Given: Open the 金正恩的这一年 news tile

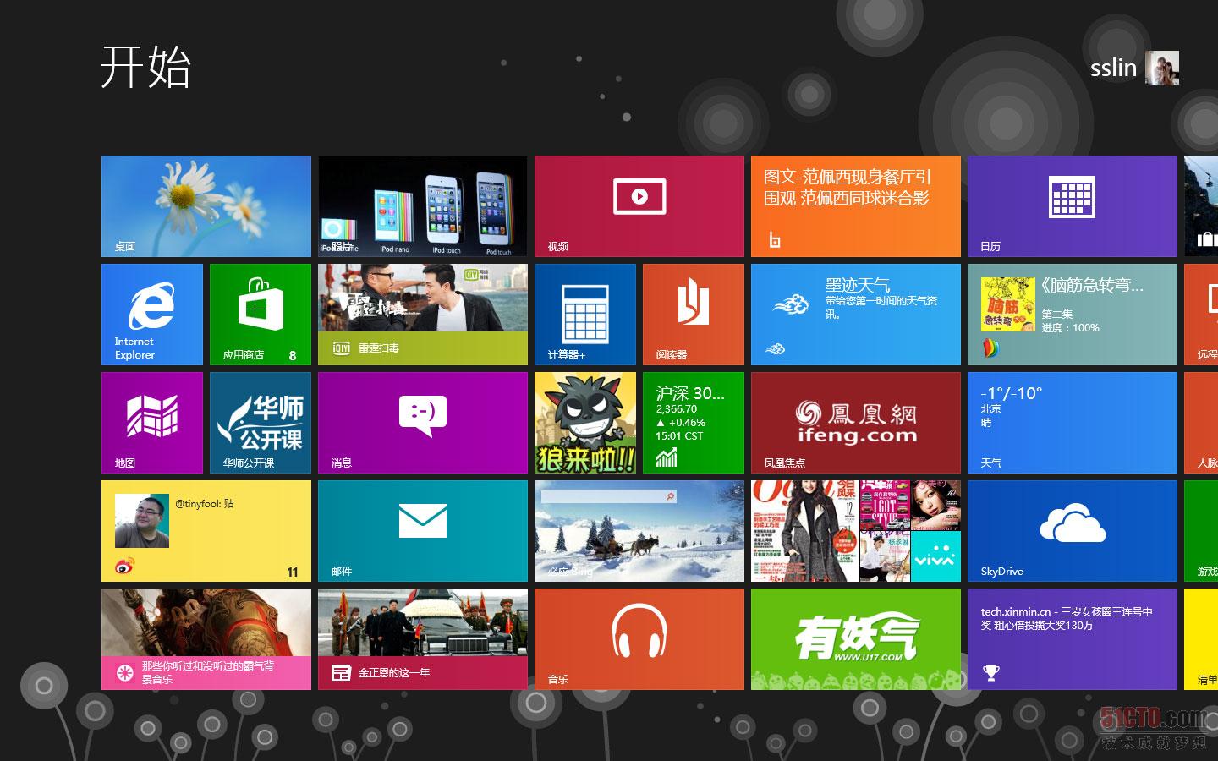Looking at the screenshot, I should coord(423,639).
